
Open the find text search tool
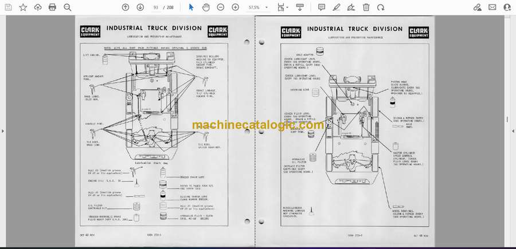[x=68, y=7]
